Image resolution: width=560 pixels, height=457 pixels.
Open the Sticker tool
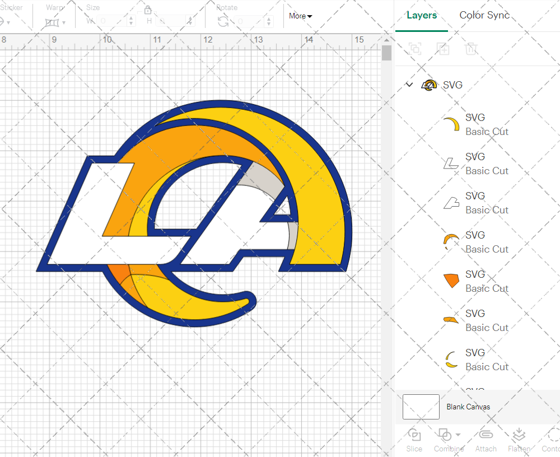click(2, 22)
